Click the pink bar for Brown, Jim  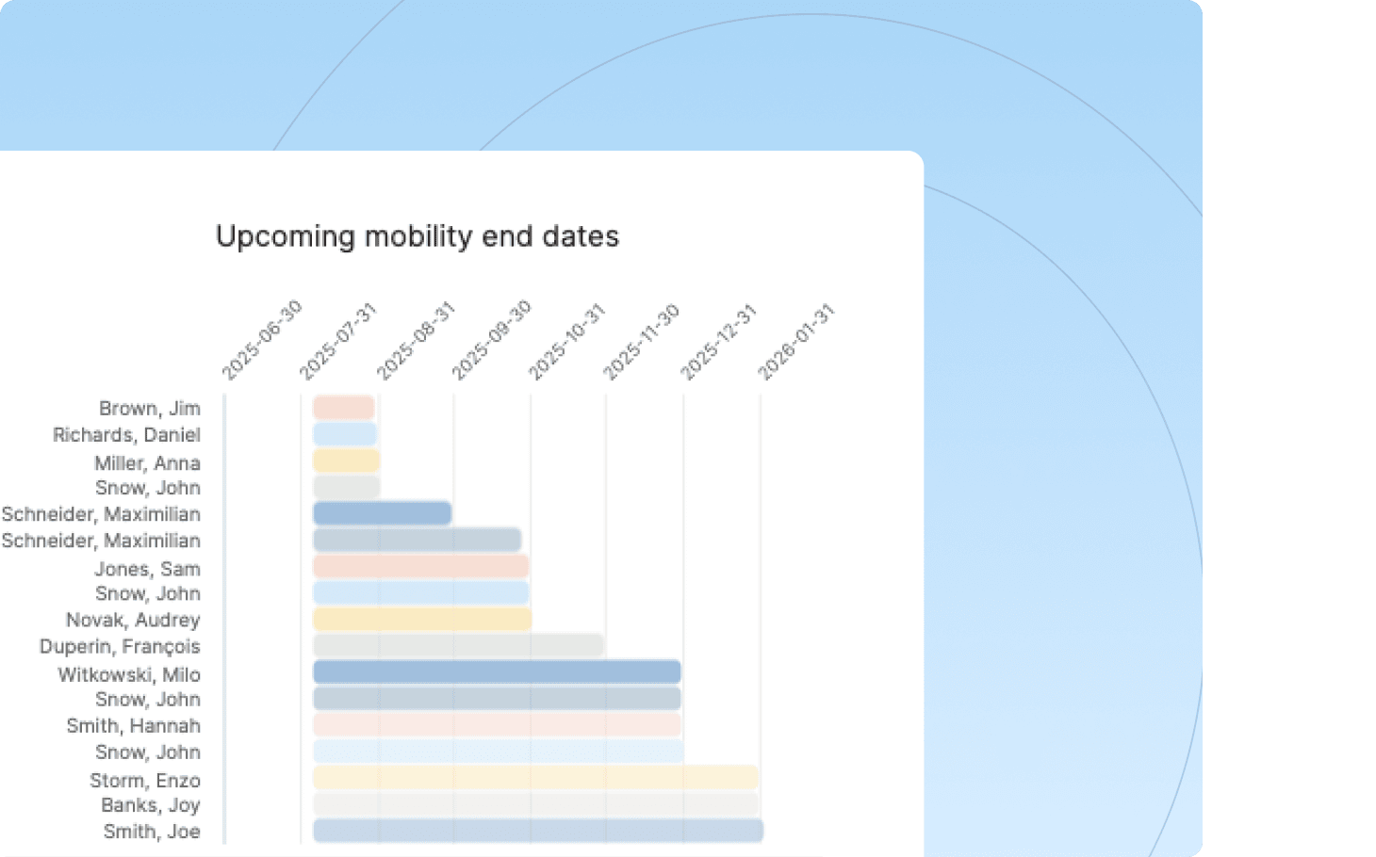[344, 408]
